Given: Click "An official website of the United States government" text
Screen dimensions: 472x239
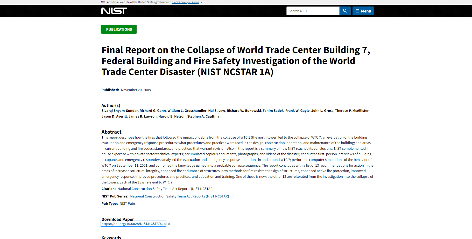Looking at the screenshot, I should tap(139, 2).
